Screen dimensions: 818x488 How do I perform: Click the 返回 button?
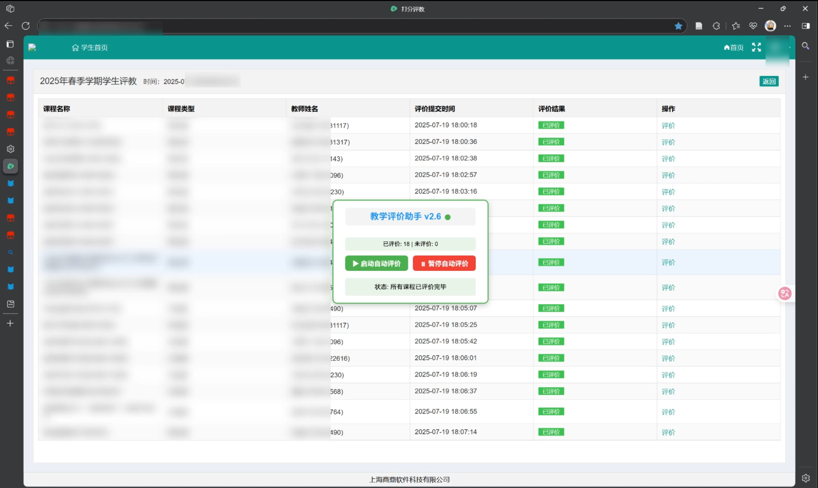pos(769,81)
